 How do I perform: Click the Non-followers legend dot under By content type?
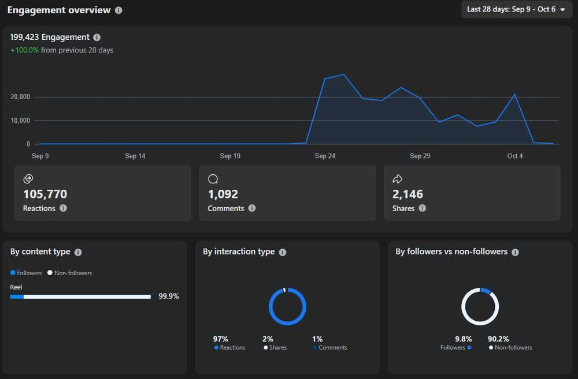50,273
